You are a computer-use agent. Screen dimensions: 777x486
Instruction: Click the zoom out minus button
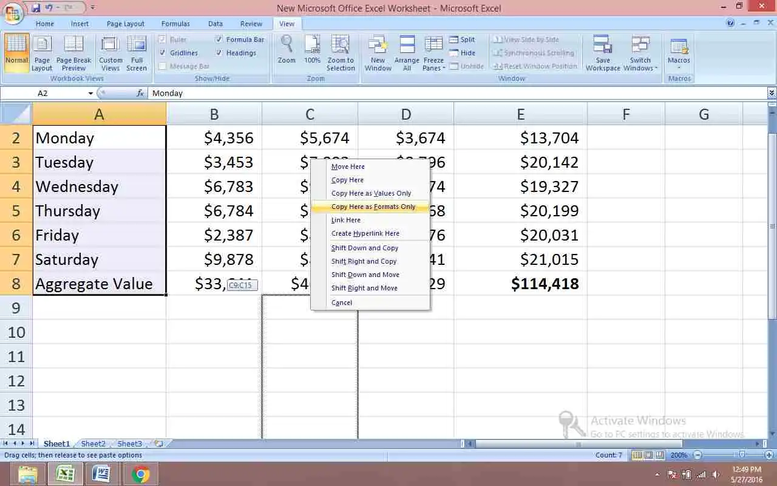pyautogui.click(x=697, y=455)
